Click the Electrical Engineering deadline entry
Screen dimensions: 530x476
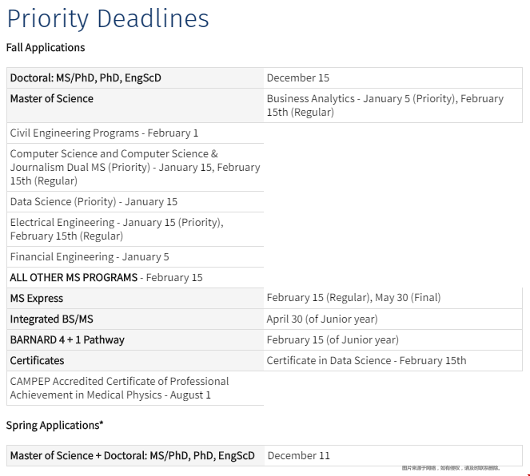coord(135,229)
